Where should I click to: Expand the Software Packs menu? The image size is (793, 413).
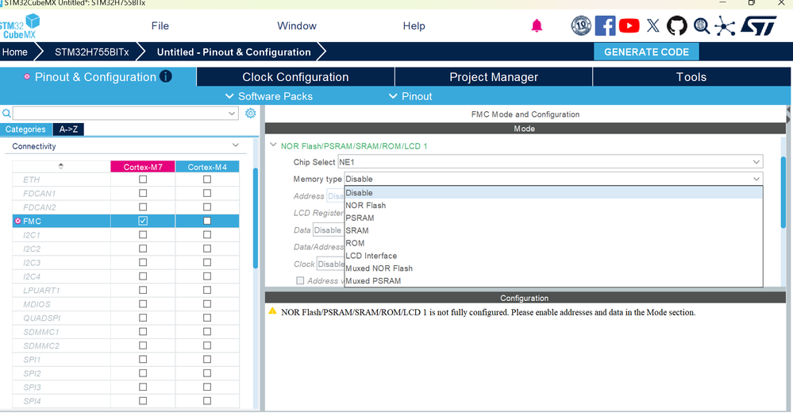(268, 96)
